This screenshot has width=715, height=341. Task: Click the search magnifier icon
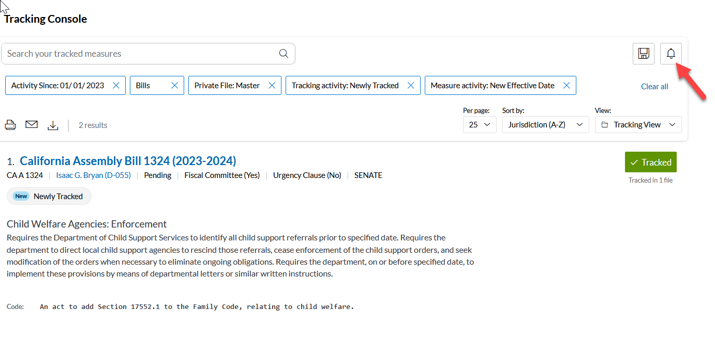click(283, 53)
